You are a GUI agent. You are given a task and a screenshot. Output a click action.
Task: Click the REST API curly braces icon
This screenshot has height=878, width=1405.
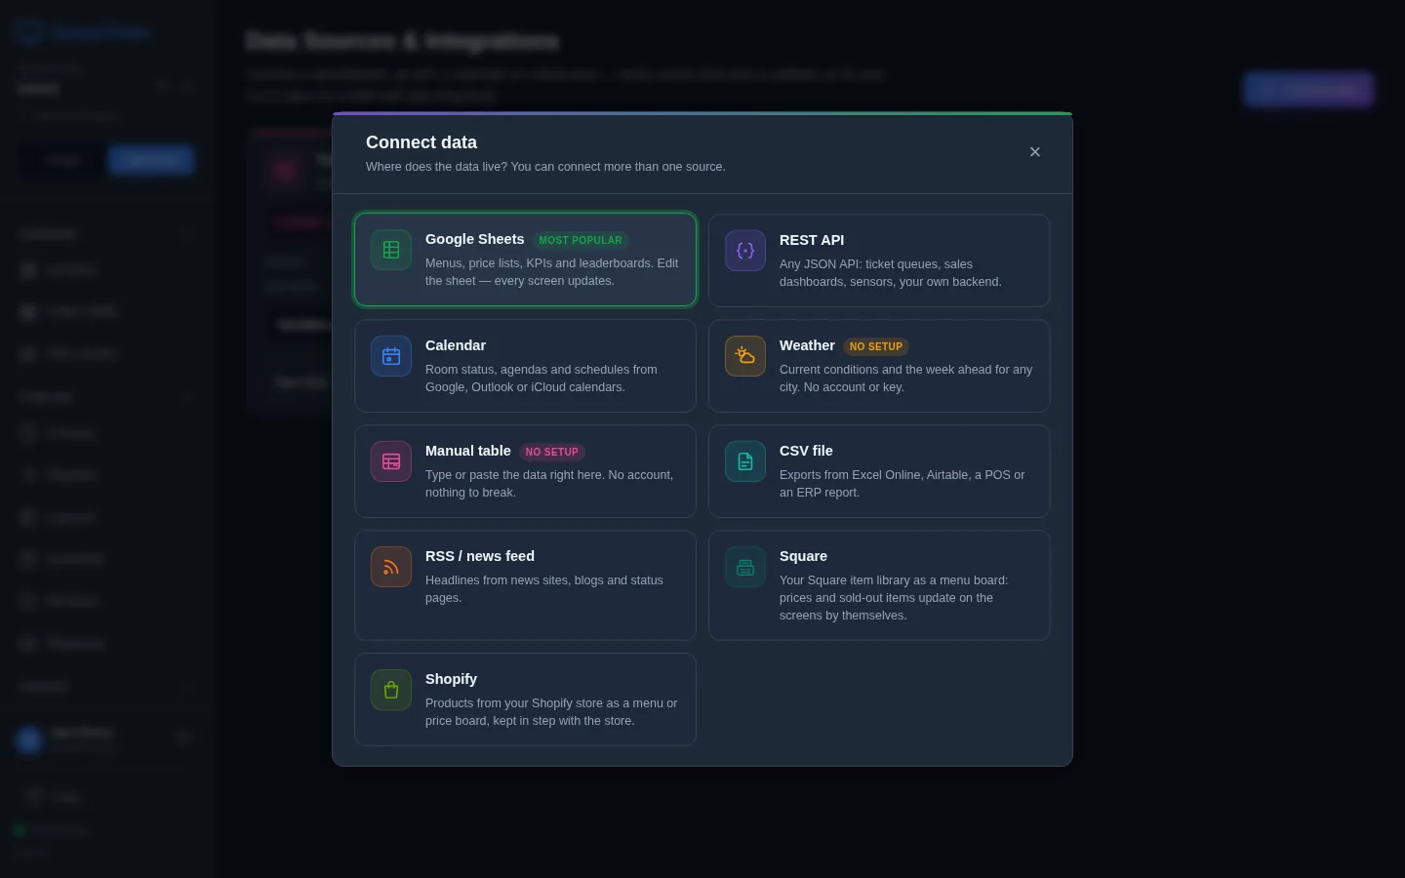coord(745,251)
